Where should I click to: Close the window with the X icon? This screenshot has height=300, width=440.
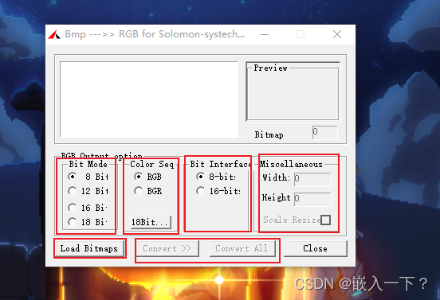(337, 34)
